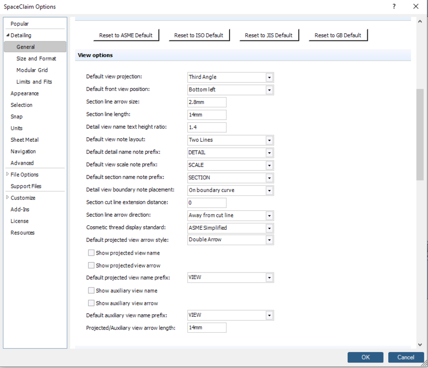Open Support Files options
Image resolution: width=428 pixels, height=368 pixels.
26,186
